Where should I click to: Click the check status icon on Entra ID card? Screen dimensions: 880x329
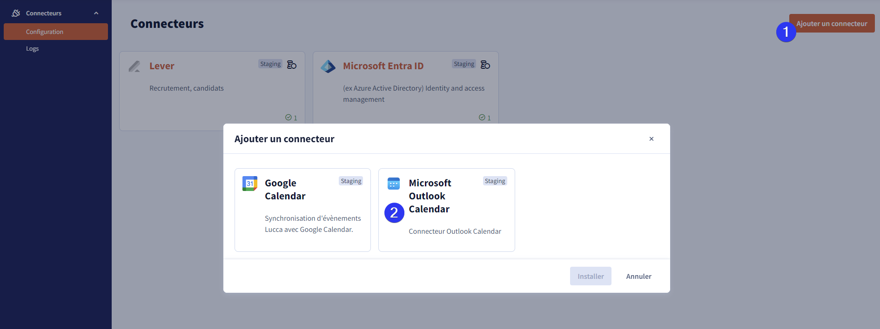pyautogui.click(x=482, y=118)
